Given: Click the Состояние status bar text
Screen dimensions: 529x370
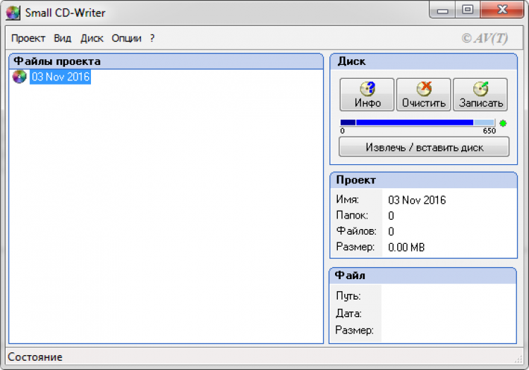Looking at the screenshot, I should tap(35, 357).
